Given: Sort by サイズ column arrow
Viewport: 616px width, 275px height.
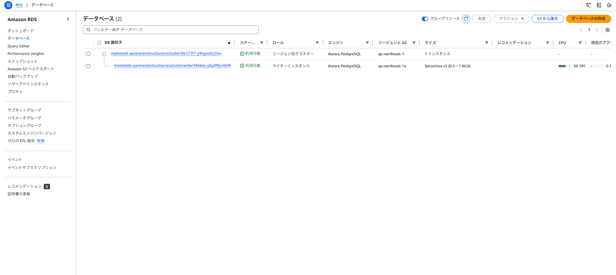Looking at the screenshot, I should pyautogui.click(x=487, y=43).
